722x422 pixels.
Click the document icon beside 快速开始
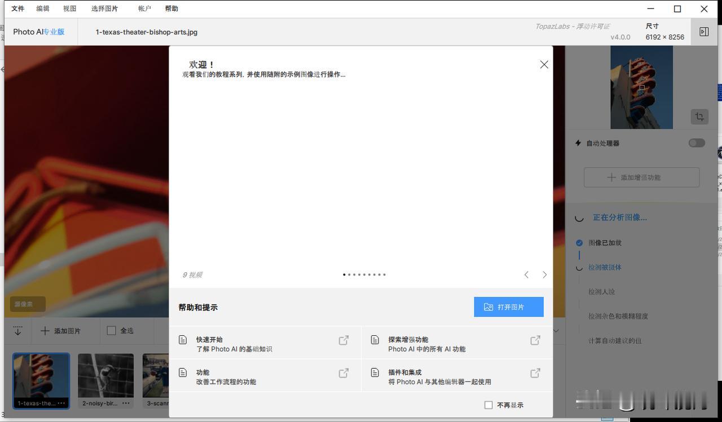pyautogui.click(x=183, y=340)
